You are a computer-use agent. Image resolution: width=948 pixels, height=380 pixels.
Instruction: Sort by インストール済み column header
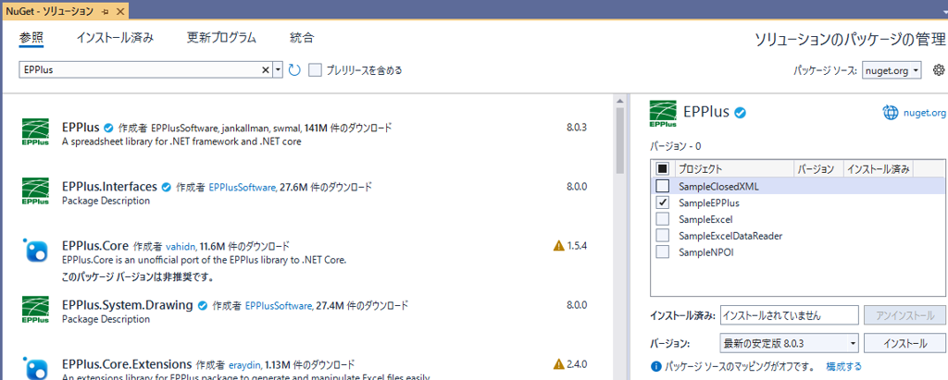(879, 169)
